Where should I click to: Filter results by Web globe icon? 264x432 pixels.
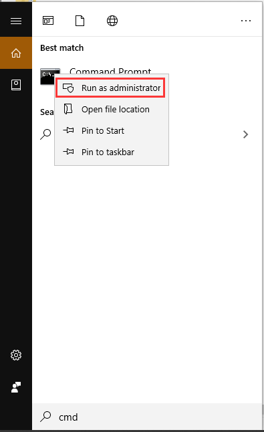point(112,21)
